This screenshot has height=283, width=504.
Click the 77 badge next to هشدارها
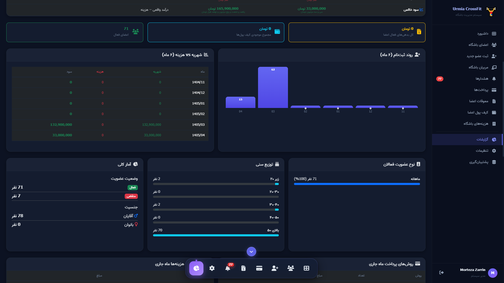440,79
